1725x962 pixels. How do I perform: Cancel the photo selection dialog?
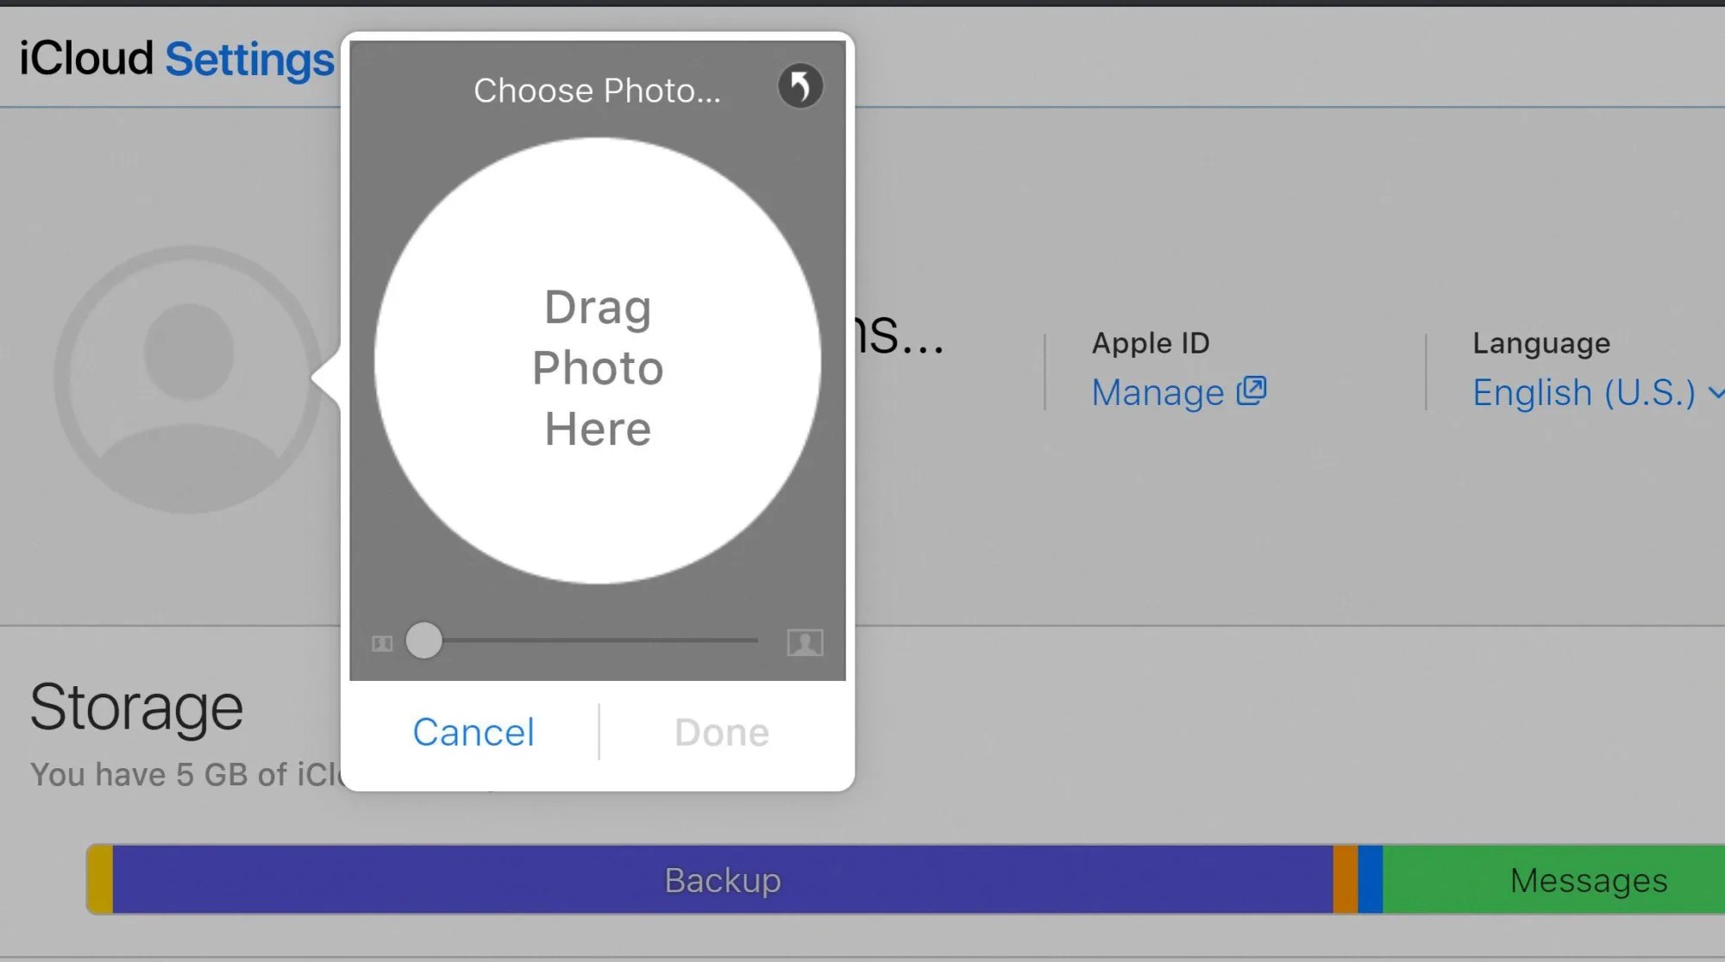pos(474,732)
